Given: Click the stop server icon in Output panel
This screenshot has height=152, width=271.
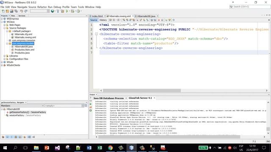Looking at the screenshot, I should click(x=91, y=107).
